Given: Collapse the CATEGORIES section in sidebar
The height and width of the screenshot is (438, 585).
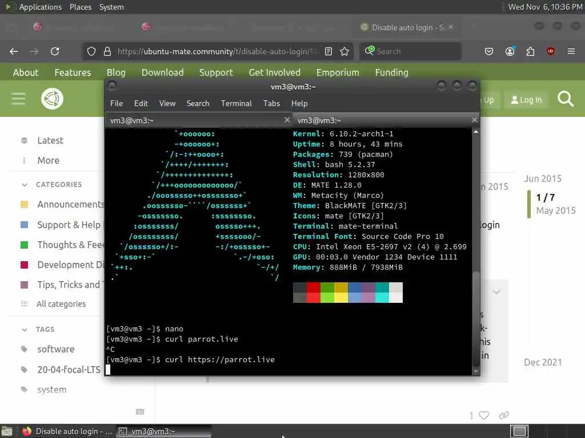Looking at the screenshot, I should pyautogui.click(x=25, y=184).
